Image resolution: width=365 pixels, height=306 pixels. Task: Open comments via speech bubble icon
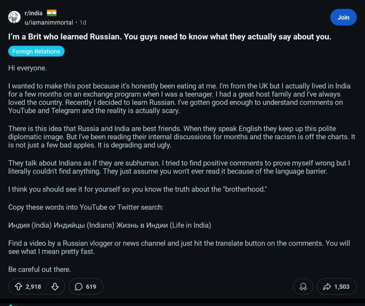coord(79,286)
